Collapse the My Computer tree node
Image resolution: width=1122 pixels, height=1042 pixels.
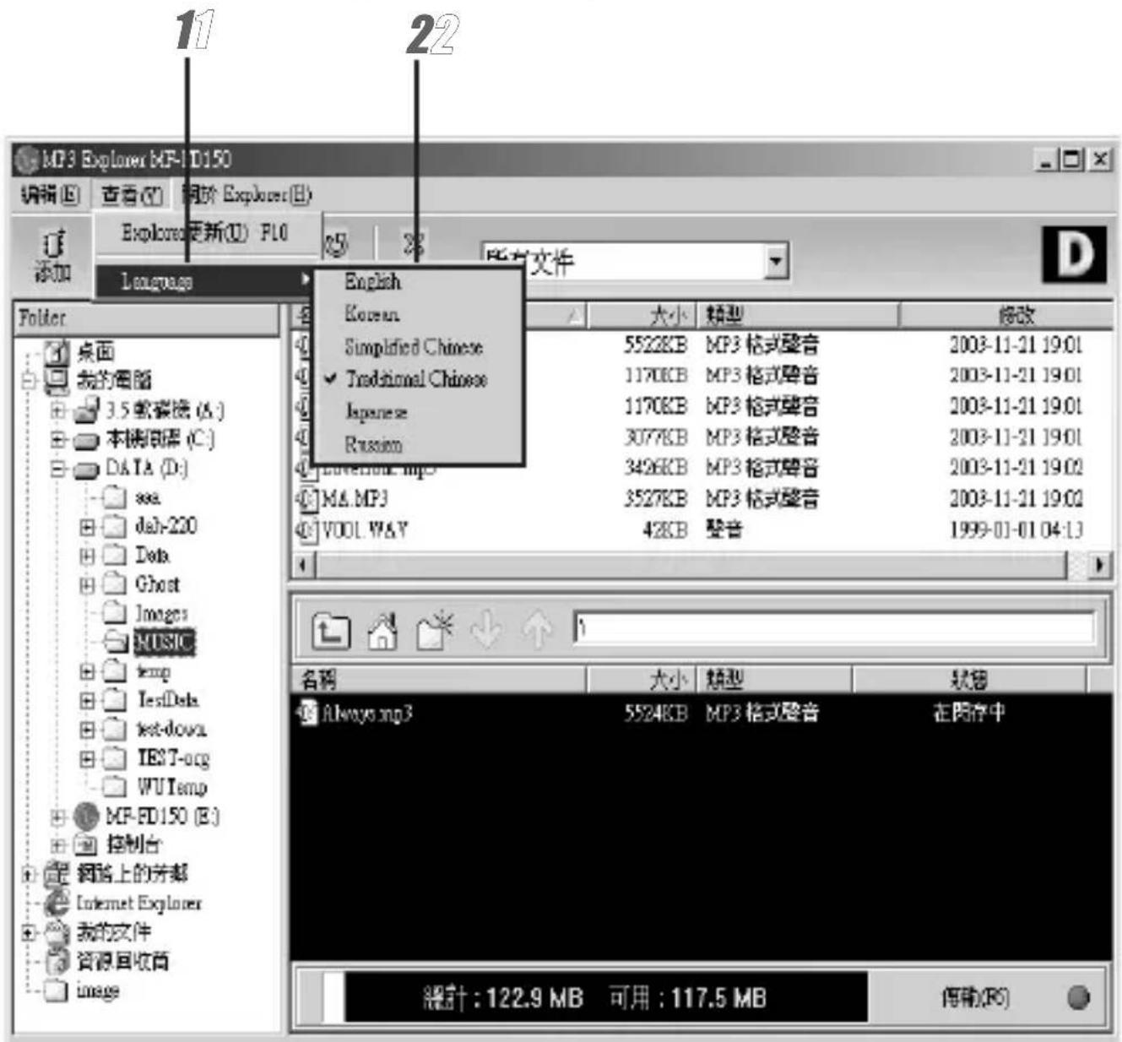click(x=29, y=381)
